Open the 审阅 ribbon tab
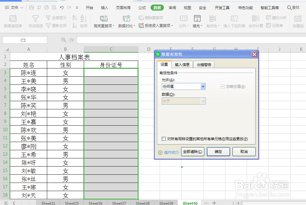Screen dimensions: 306x205 (x=172, y=8)
